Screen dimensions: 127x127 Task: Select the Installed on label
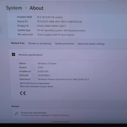(25, 71)
